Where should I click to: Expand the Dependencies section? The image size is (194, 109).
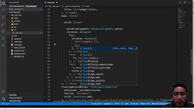pos(15,101)
